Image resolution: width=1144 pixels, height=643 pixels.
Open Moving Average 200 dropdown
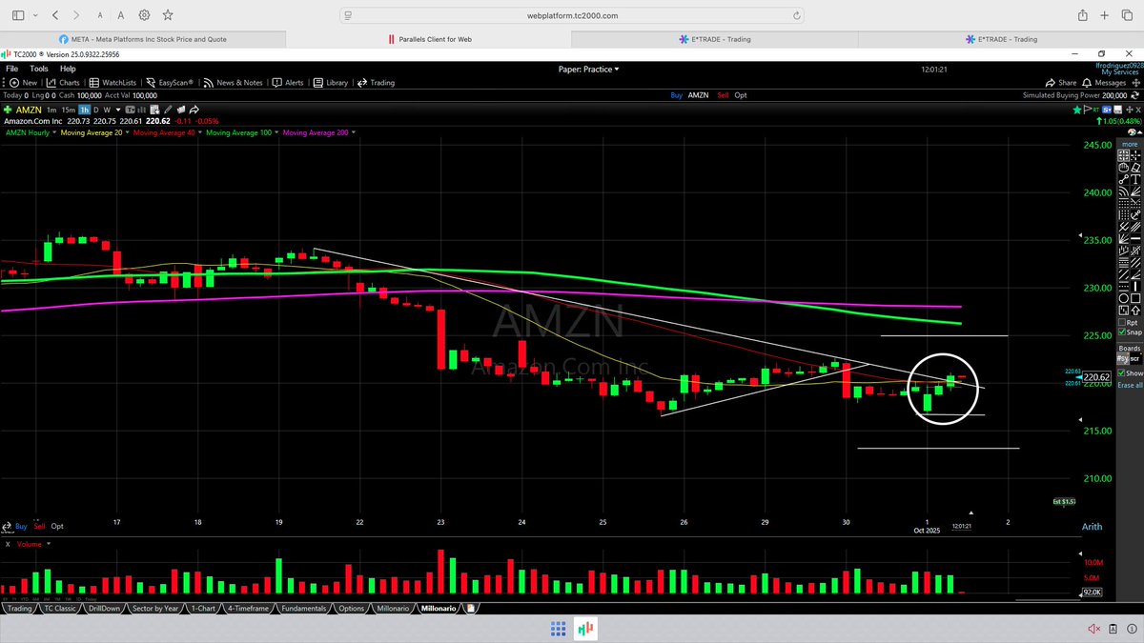click(353, 133)
